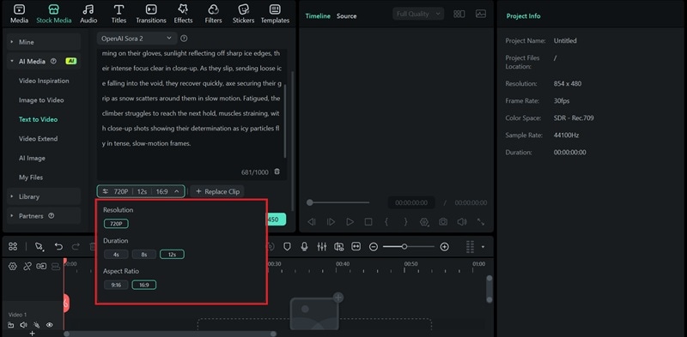
Task: Open the Stickers tab
Action: pos(244,14)
